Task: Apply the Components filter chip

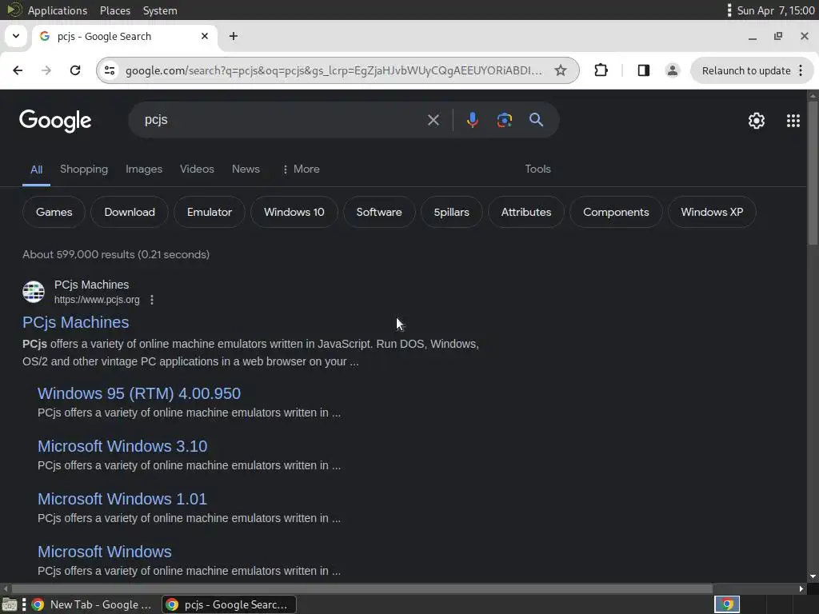Action: [x=616, y=212]
